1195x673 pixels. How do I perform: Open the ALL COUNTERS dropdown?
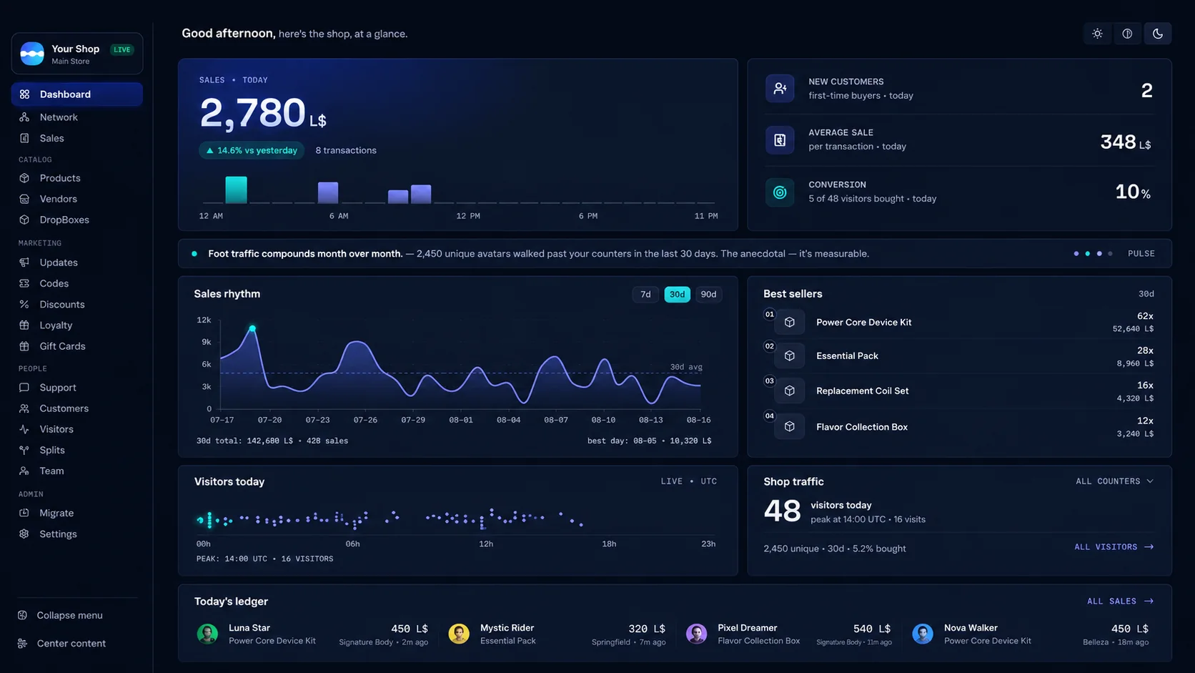(x=1114, y=481)
